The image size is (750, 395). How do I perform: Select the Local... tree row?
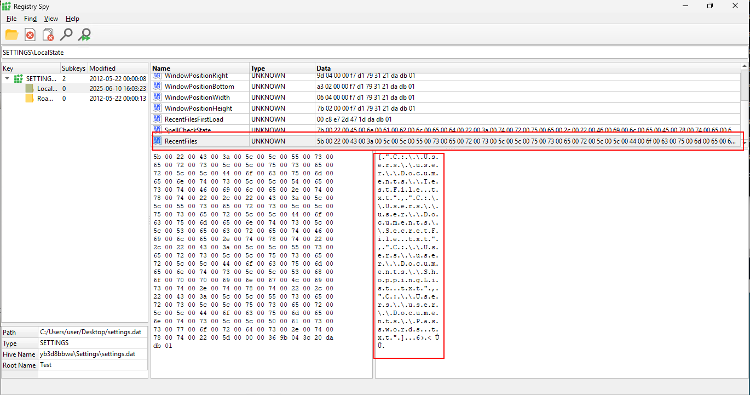coord(74,88)
